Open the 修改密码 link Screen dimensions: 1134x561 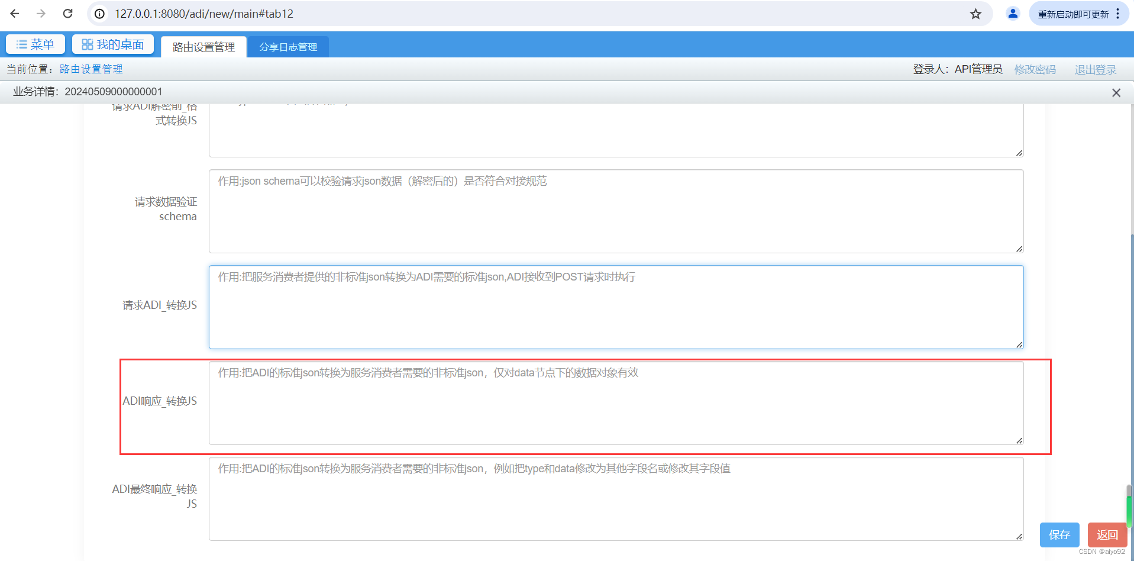[1035, 69]
